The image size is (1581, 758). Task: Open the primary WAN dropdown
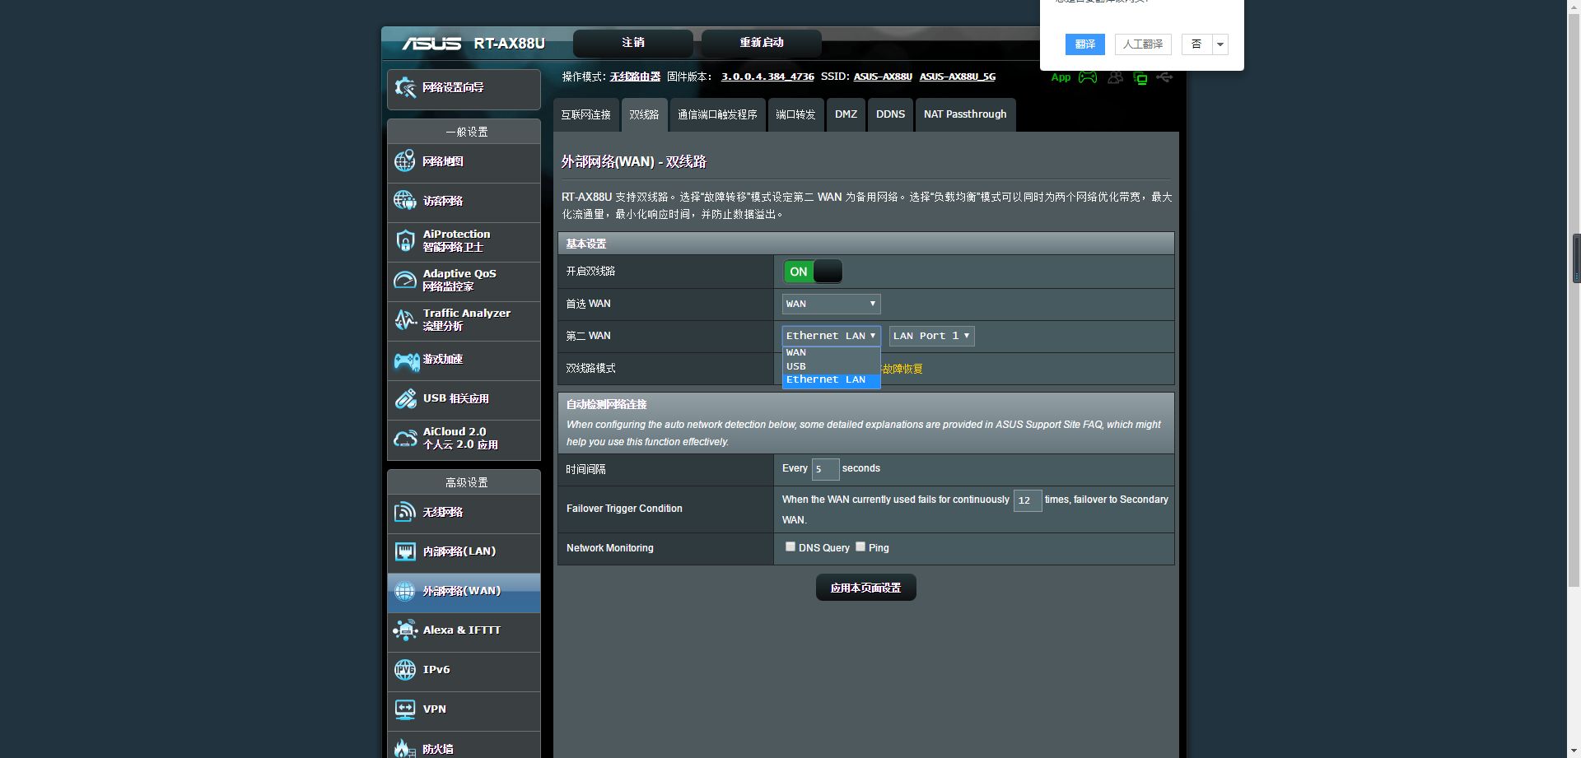pyautogui.click(x=831, y=304)
